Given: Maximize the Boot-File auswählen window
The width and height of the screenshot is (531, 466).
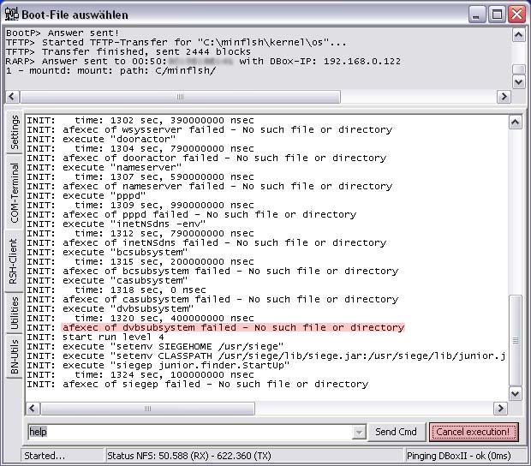Looking at the screenshot, I should coord(497,15).
